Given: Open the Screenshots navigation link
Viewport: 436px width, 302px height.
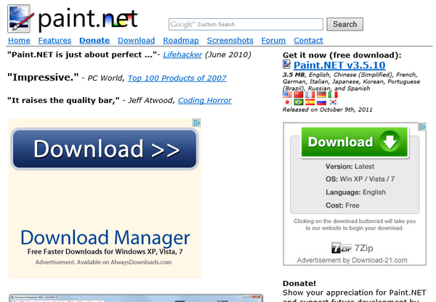Looking at the screenshot, I should 230,41.
